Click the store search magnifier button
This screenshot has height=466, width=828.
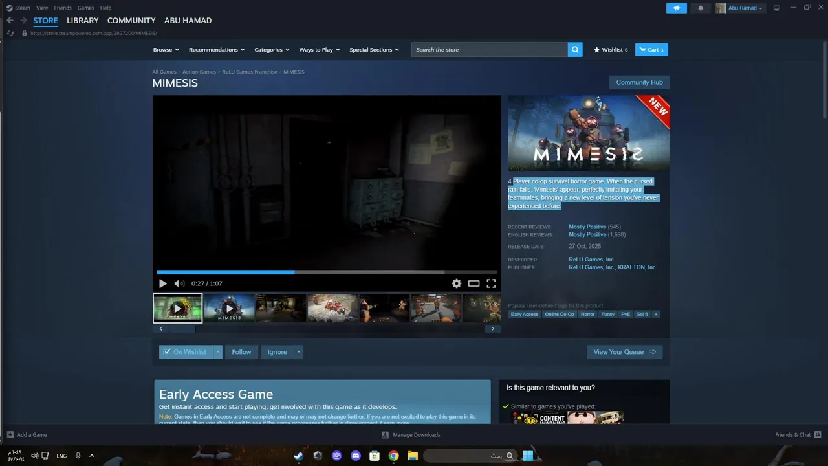(x=575, y=50)
